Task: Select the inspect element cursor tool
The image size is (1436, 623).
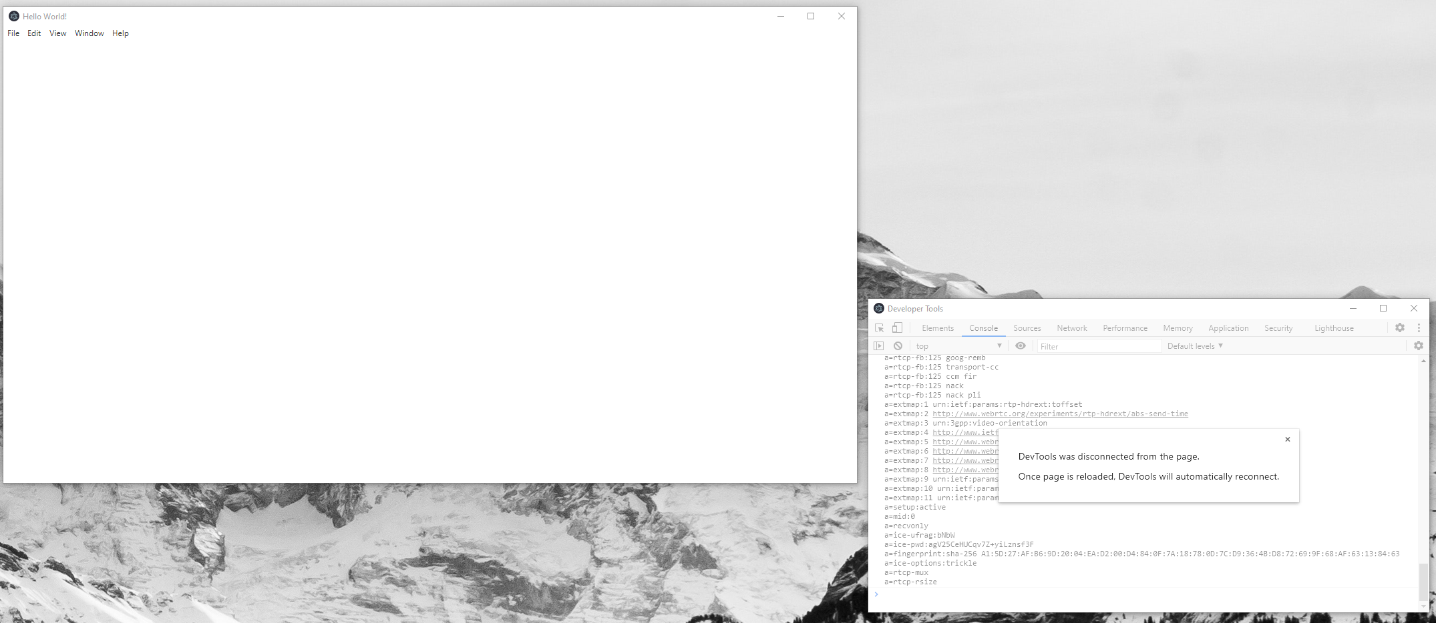Action: [879, 328]
